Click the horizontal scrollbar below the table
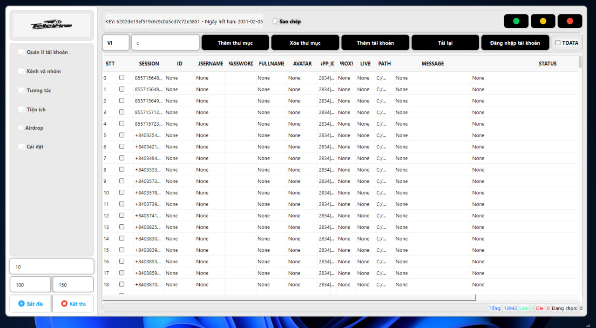596x328 pixels. (289, 297)
